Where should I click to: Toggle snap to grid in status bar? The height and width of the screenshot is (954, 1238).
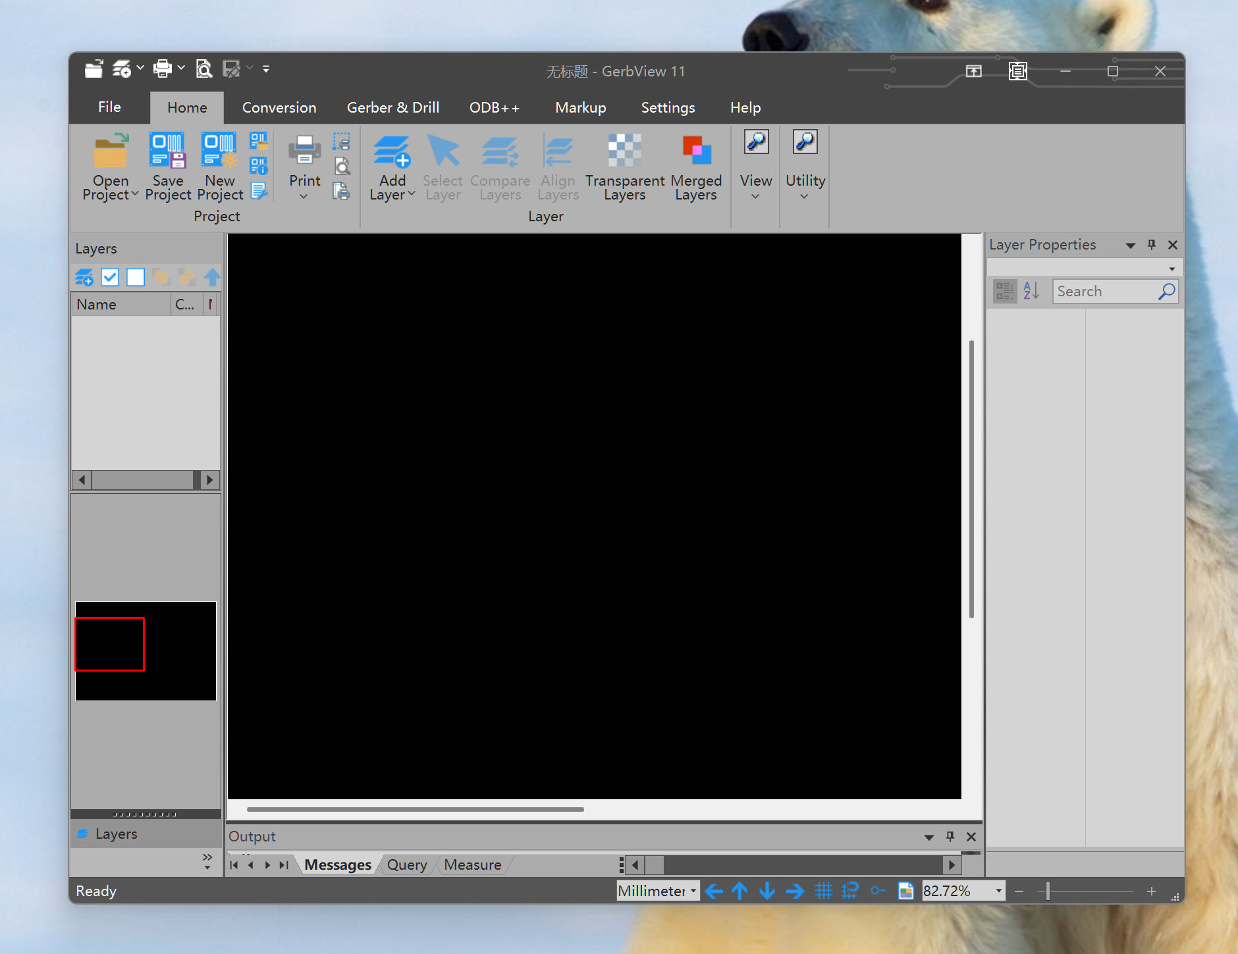pos(850,891)
